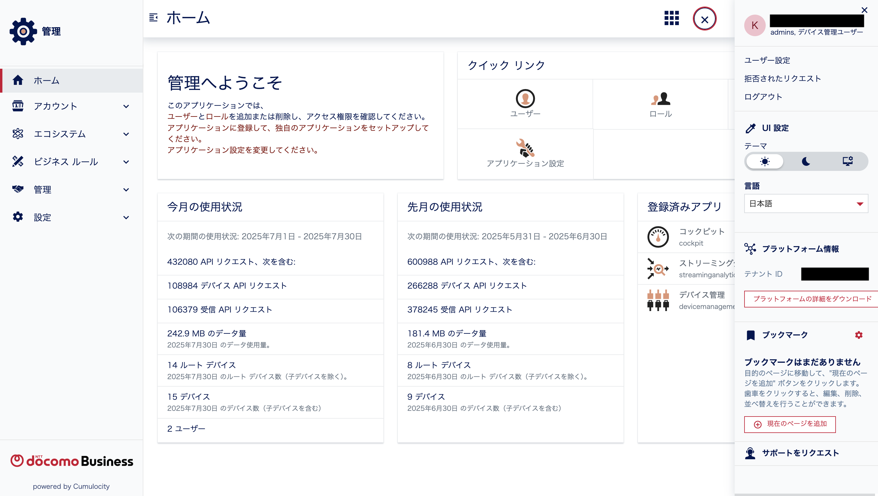Close the right drawer with the small X
878x496 pixels.
pyautogui.click(x=864, y=10)
